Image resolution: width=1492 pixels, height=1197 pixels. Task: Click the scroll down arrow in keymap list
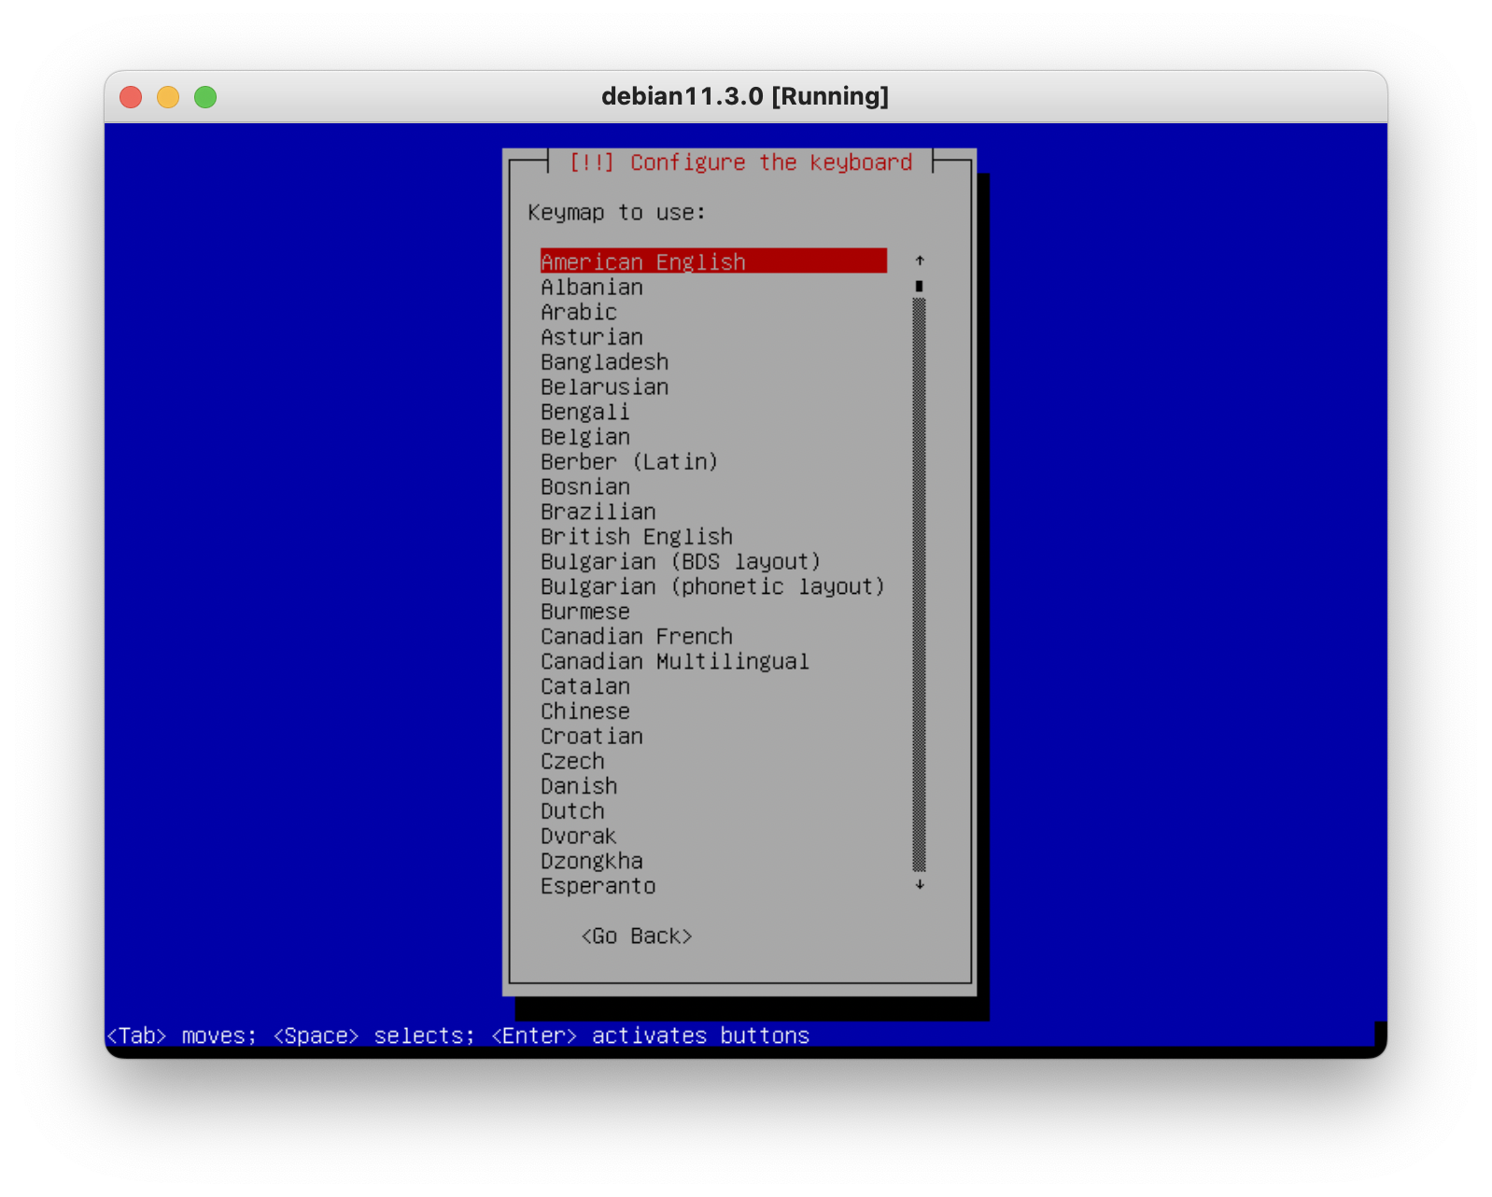pos(920,884)
